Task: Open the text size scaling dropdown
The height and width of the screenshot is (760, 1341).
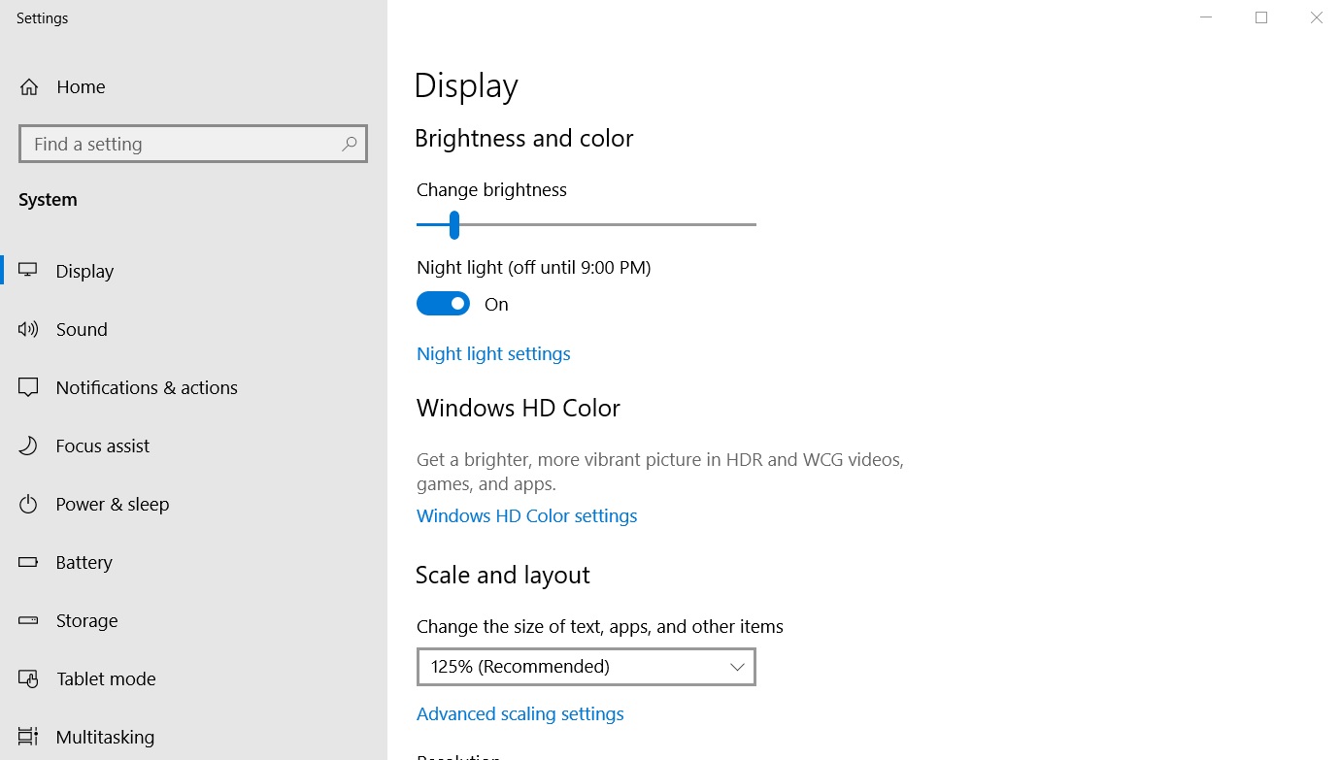Action: pos(587,667)
